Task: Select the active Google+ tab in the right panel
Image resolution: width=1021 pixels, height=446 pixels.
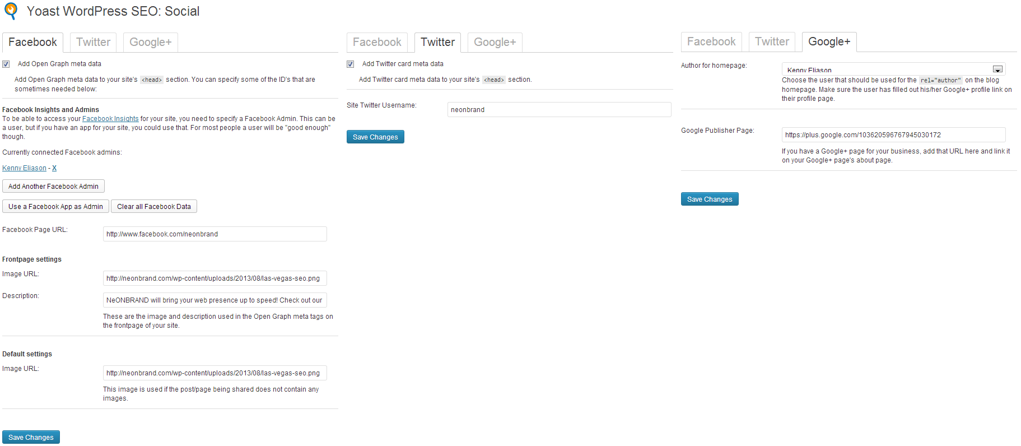Action: (829, 41)
